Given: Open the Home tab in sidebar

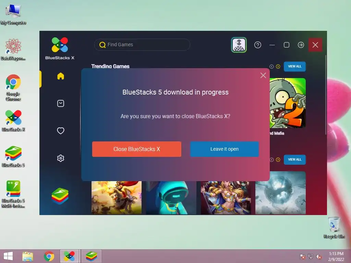Looking at the screenshot, I should 61,76.
